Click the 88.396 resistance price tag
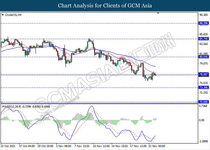 pyautogui.click(x=204, y=23)
